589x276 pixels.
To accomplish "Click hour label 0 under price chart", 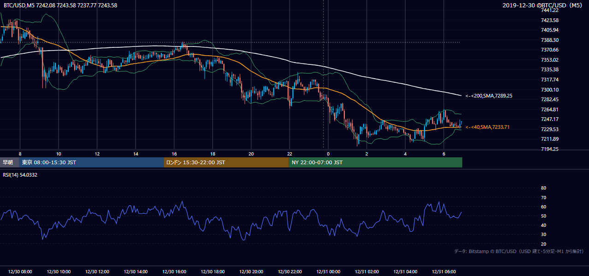I will pyautogui.click(x=328, y=154).
